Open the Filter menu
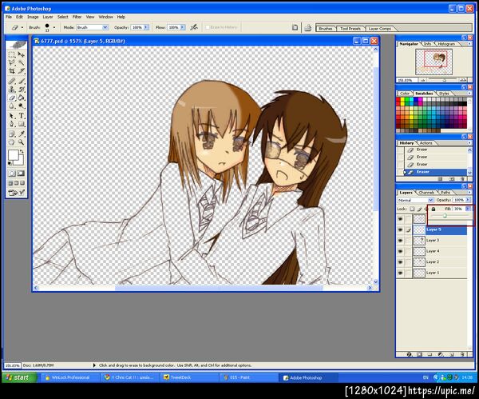 tap(77, 17)
